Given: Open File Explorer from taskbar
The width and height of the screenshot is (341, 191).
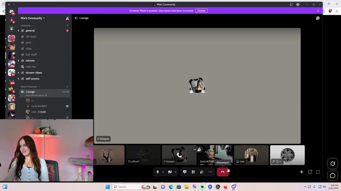Looking at the screenshot, I should click(x=186, y=187).
